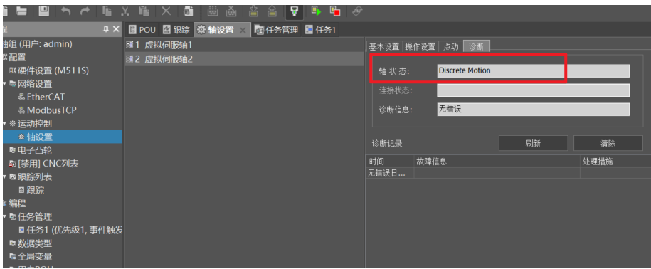Select 虚拟伺服轴1 in axis list
This screenshot has height=269, width=651.
click(x=244, y=45)
